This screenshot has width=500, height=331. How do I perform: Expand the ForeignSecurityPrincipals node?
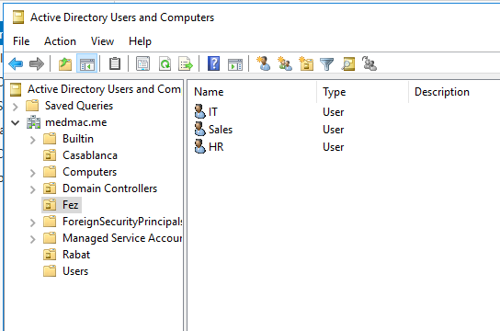pyautogui.click(x=32, y=223)
